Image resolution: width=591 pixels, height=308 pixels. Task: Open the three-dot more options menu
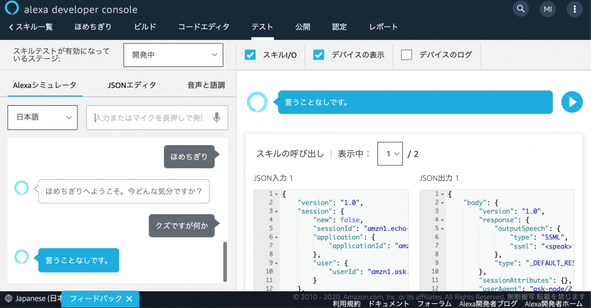point(574,9)
